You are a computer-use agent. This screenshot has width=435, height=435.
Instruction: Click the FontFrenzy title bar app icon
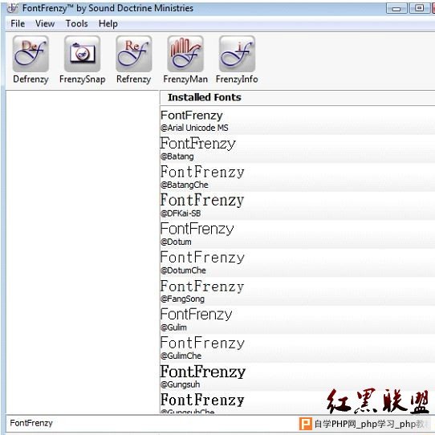click(13, 8)
